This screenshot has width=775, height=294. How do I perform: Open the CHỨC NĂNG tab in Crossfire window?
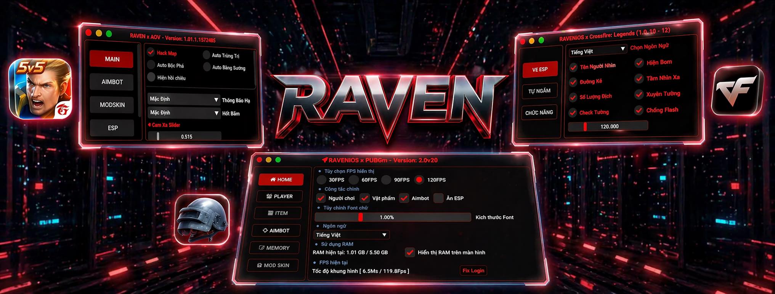(539, 113)
